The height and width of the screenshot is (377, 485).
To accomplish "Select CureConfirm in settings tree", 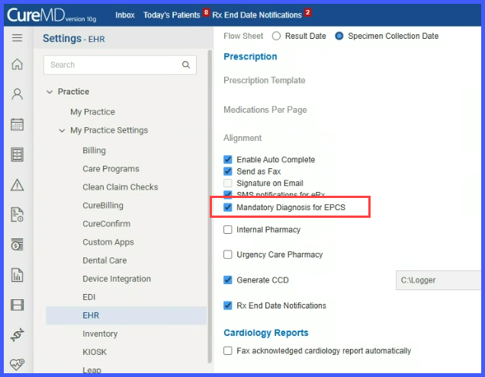I will [x=106, y=224].
